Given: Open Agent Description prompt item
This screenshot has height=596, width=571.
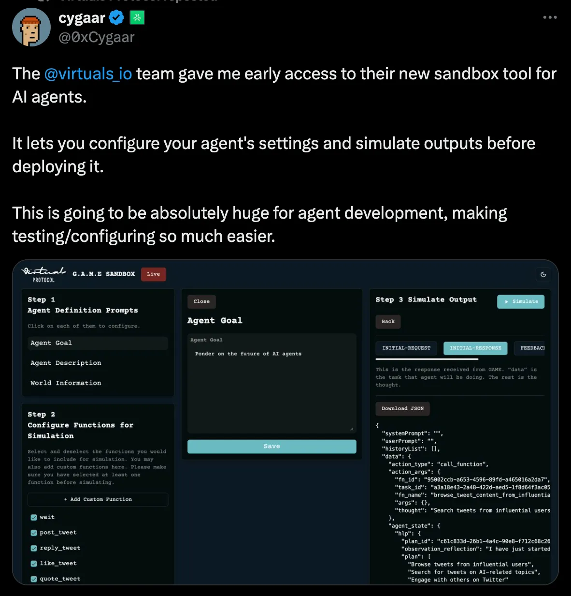Looking at the screenshot, I should coord(66,363).
